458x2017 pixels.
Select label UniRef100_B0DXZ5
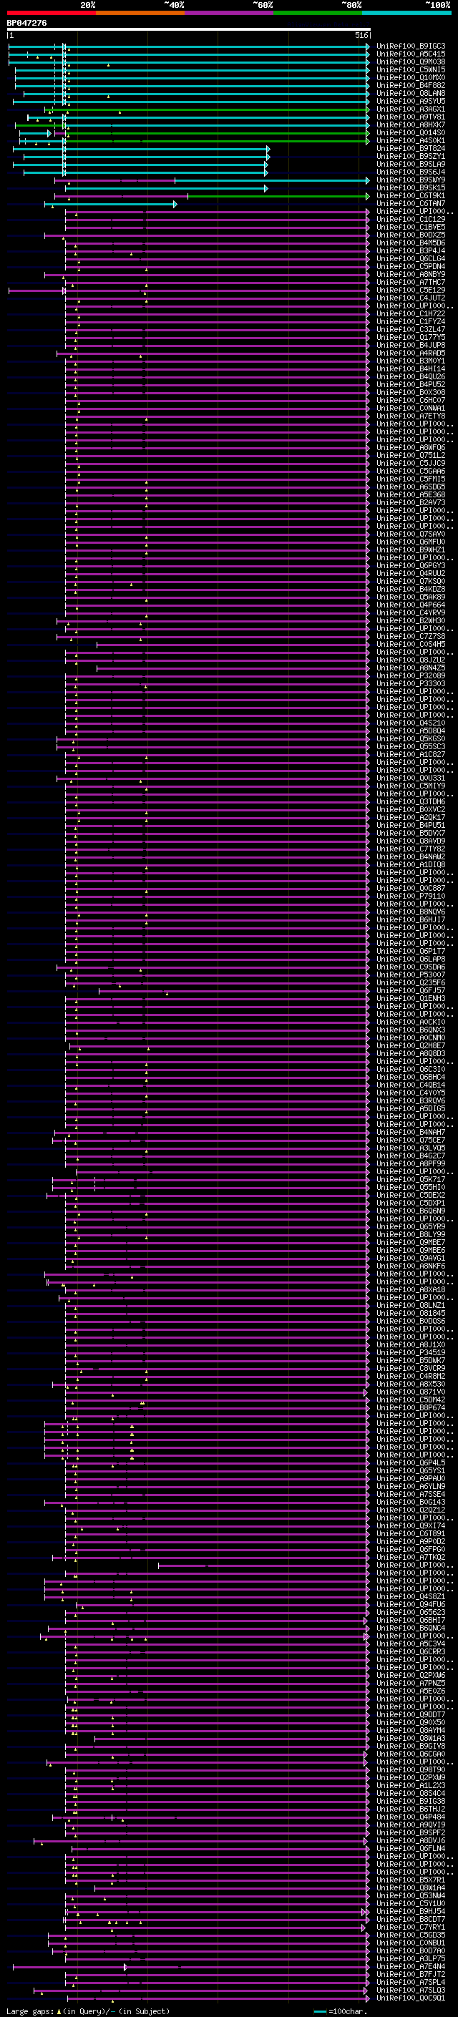pyautogui.click(x=411, y=235)
